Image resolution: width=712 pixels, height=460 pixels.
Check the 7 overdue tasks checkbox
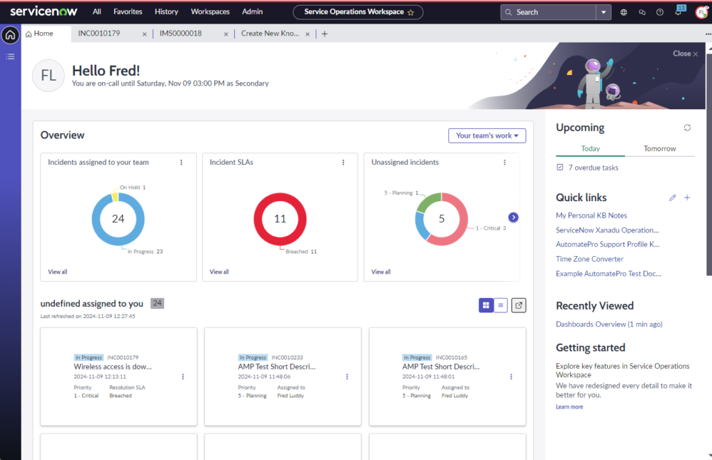(559, 167)
